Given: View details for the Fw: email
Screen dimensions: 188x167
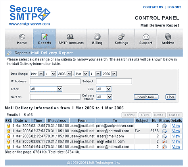Looking at the screenshot, I should click(176, 131).
